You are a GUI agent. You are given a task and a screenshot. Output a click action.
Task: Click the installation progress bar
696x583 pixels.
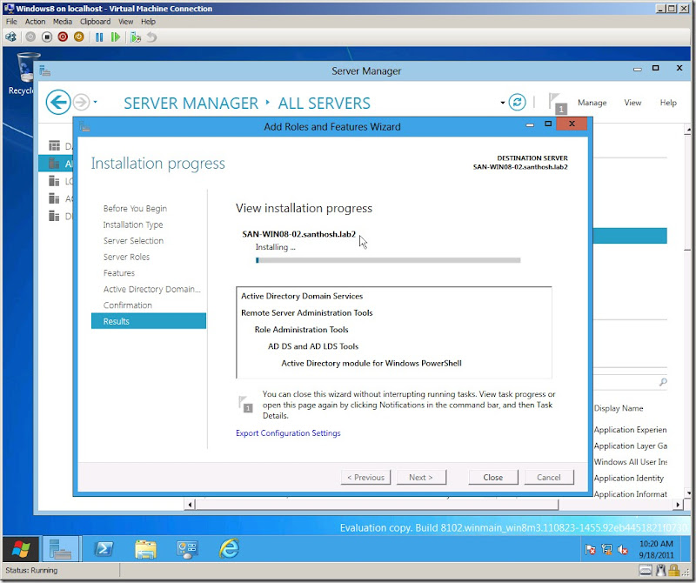[388, 260]
